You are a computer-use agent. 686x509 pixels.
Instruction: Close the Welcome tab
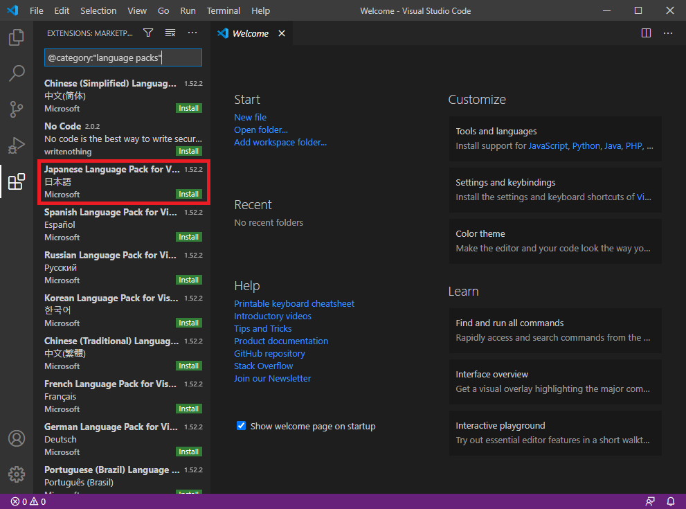(x=282, y=33)
